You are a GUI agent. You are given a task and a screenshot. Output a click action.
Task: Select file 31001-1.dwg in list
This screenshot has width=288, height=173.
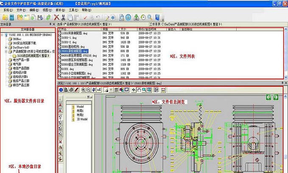[x=69, y=38]
